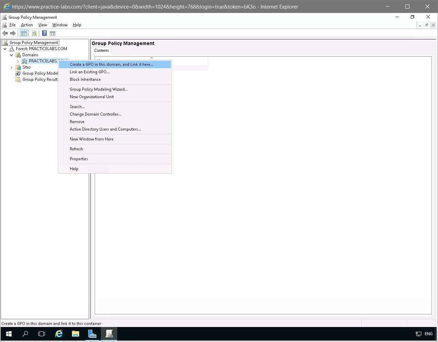
Task: Click the Back arrow navigation icon
Action: click(5, 33)
